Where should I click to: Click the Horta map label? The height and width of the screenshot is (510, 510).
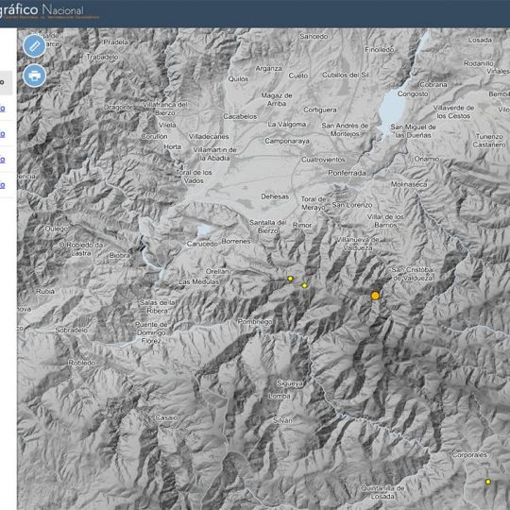173,146
